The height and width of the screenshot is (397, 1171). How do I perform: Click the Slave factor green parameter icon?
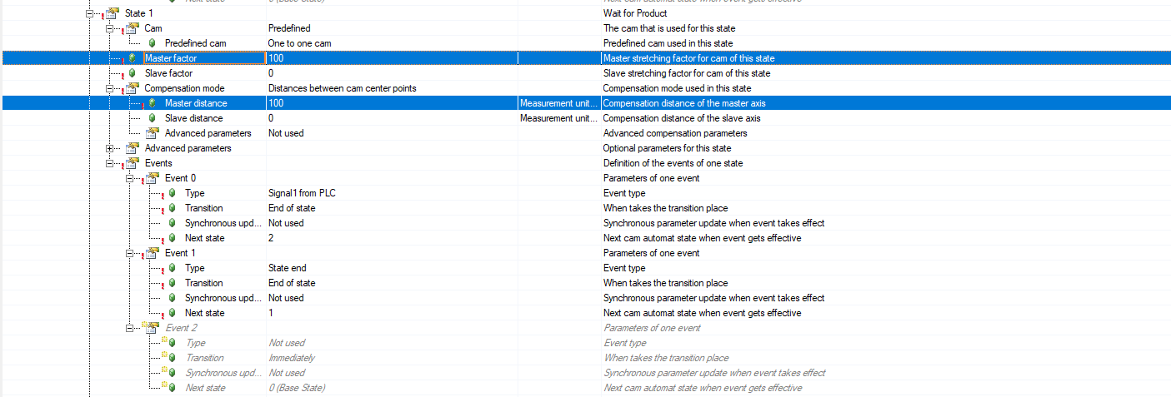click(132, 73)
